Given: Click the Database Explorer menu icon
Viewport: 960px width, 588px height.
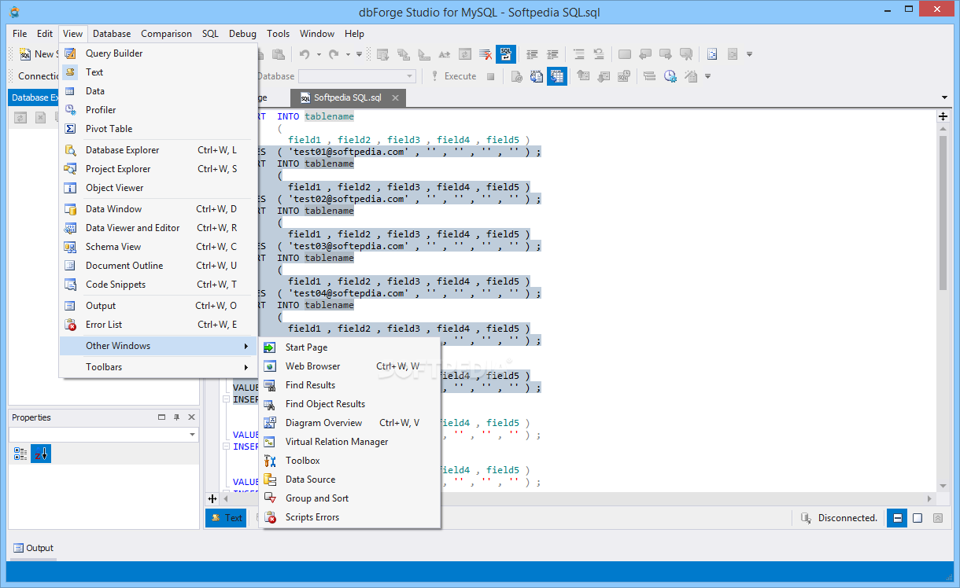Looking at the screenshot, I should pyautogui.click(x=71, y=150).
